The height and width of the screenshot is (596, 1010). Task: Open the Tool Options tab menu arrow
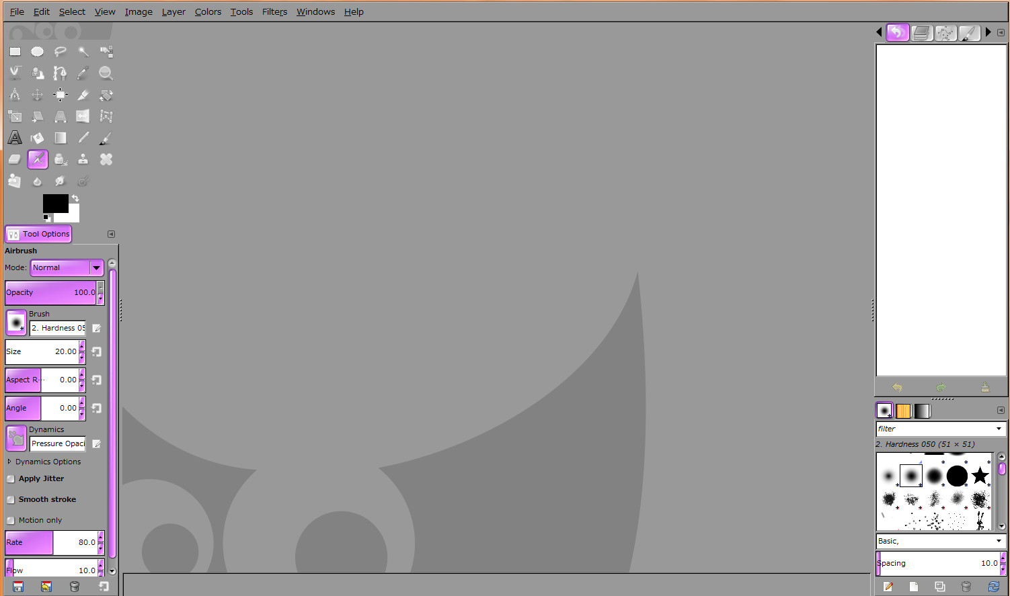111,234
